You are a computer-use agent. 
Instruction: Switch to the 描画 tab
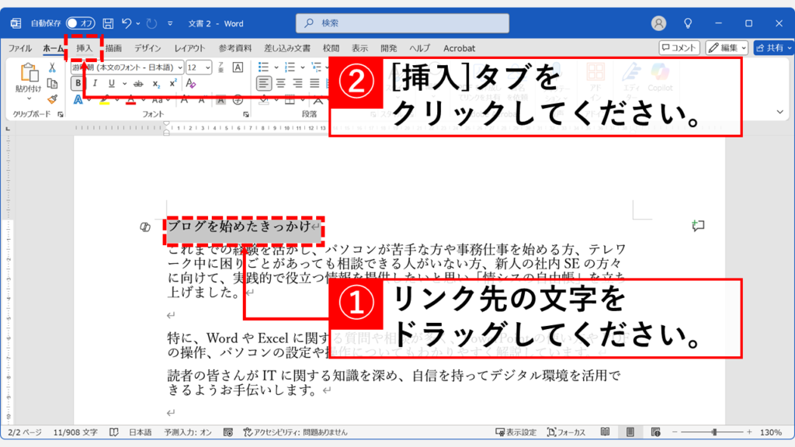[113, 48]
